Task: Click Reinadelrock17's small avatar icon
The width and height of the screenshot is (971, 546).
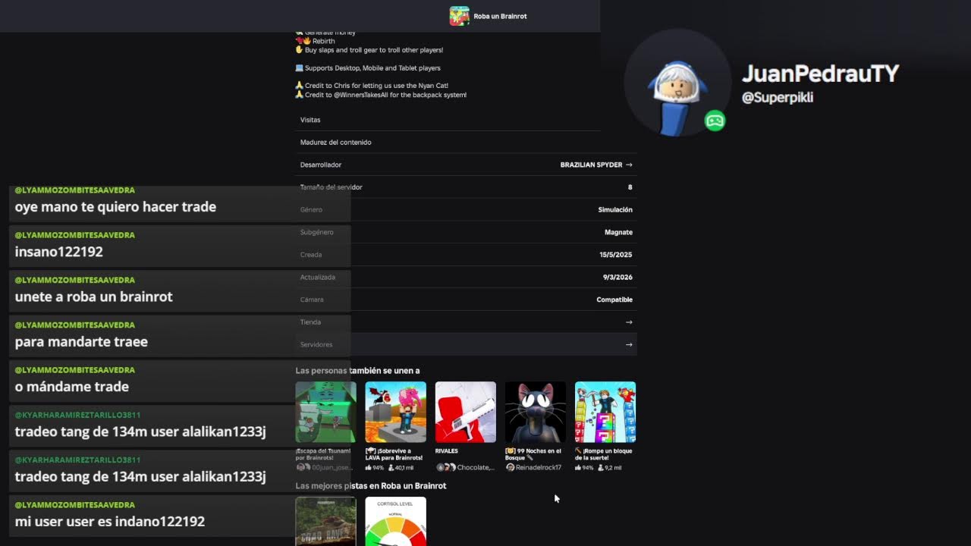Action: click(x=510, y=468)
